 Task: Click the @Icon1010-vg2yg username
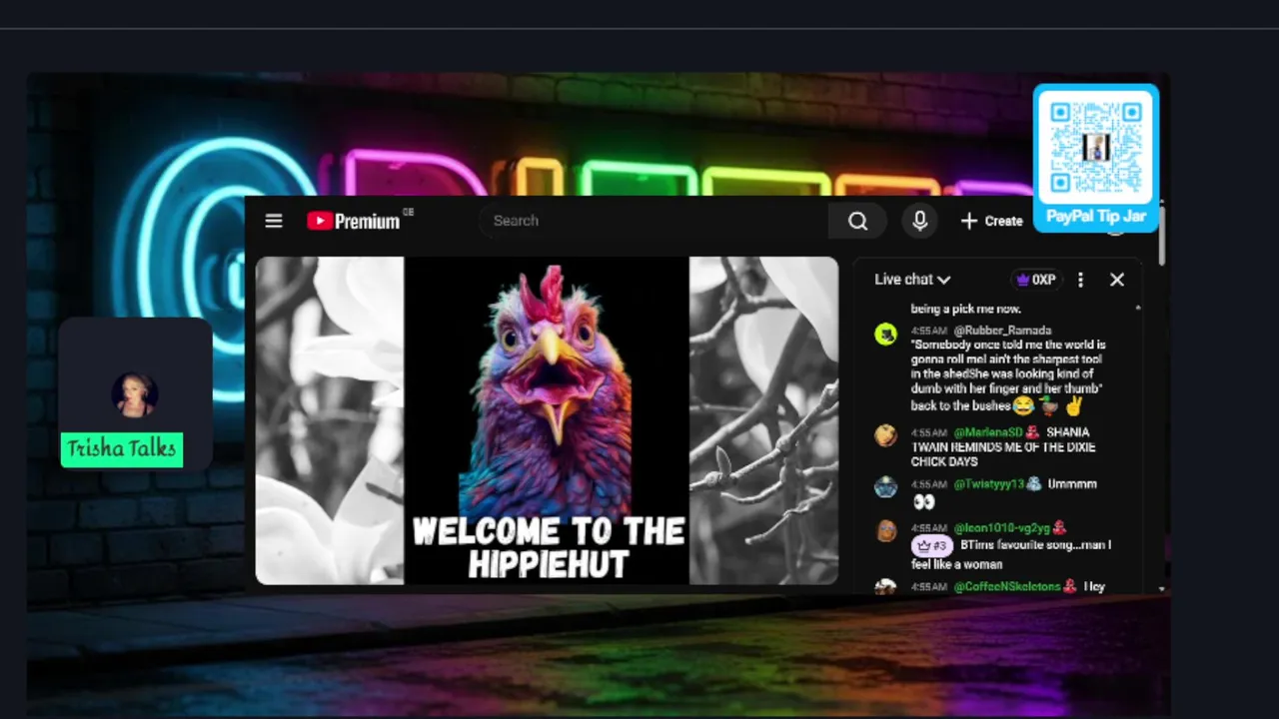coord(1001,527)
